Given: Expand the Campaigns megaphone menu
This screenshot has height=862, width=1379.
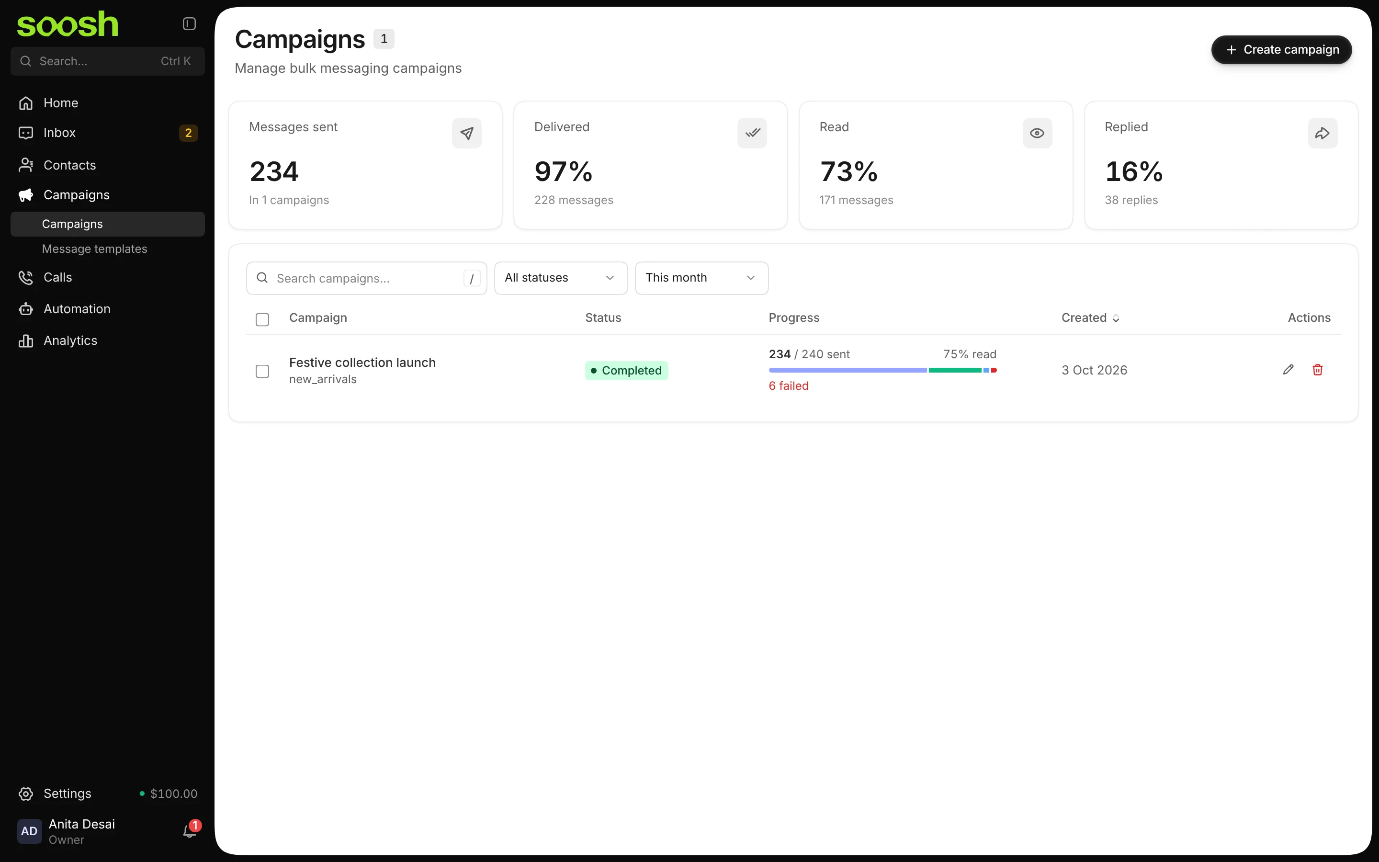Looking at the screenshot, I should coord(107,195).
